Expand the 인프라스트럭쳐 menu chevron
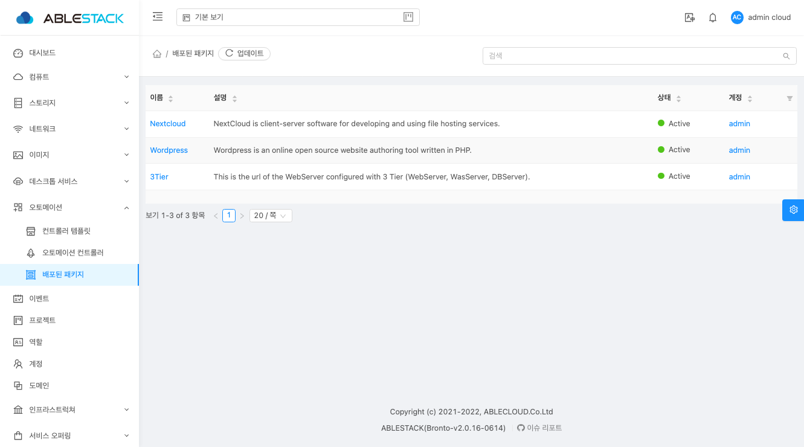The width and height of the screenshot is (804, 447). [x=127, y=410]
